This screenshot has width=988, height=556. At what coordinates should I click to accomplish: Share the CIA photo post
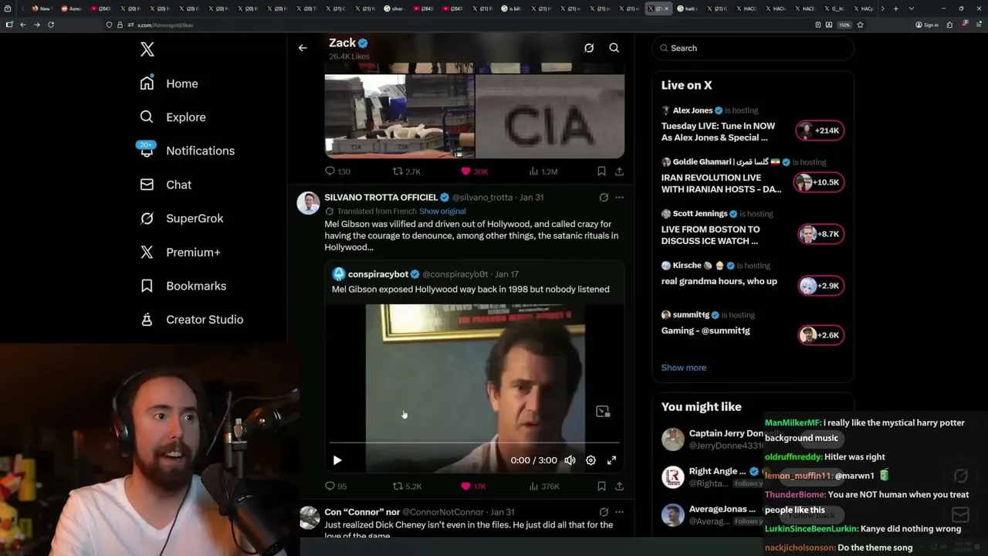619,171
